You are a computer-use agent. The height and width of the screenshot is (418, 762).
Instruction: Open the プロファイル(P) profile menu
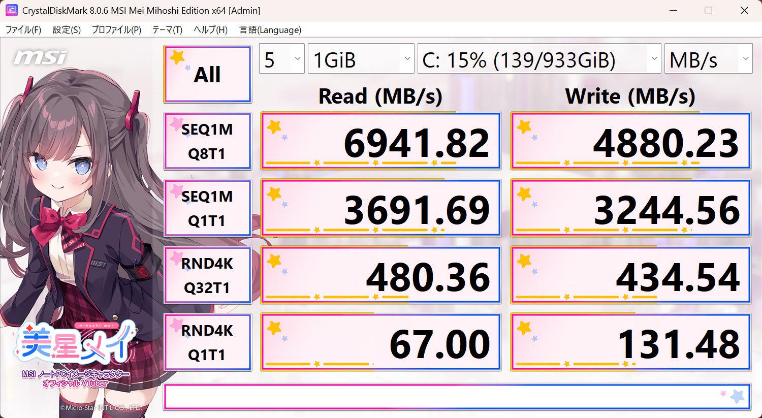[x=116, y=29]
